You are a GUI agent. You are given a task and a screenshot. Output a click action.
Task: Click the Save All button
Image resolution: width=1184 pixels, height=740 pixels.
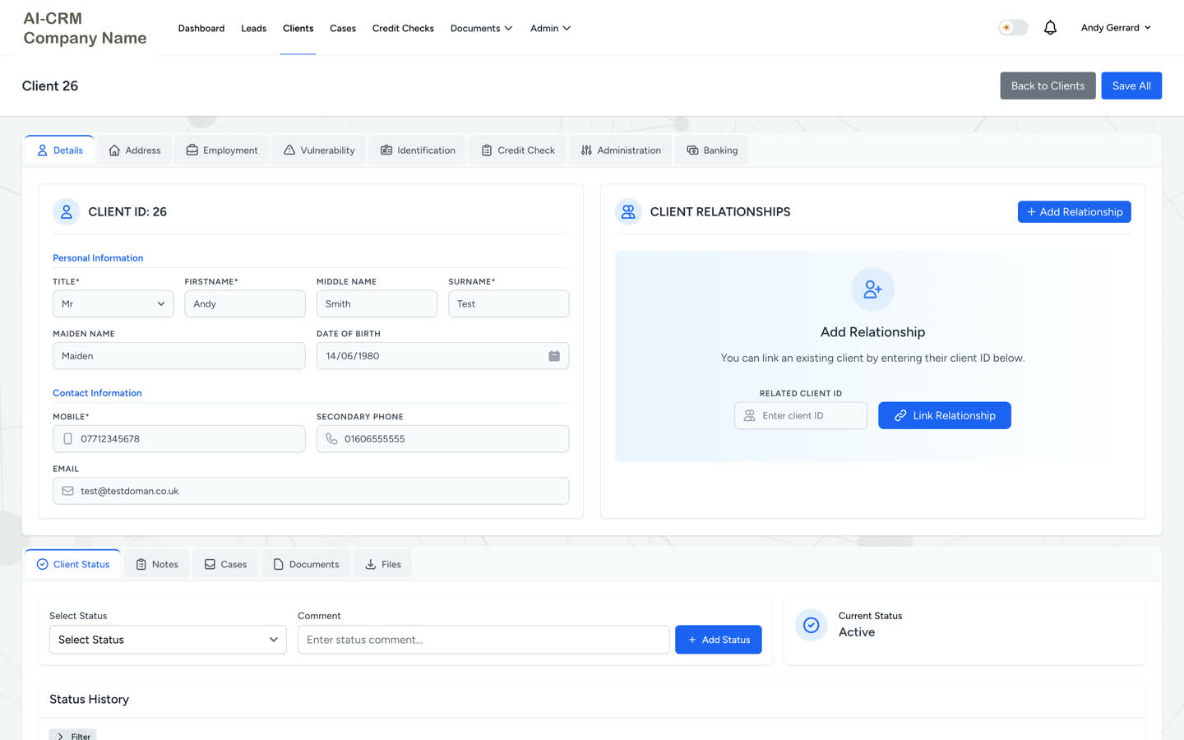coord(1131,86)
